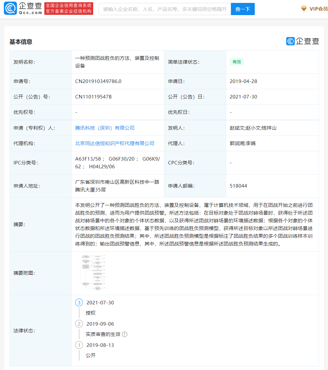Viewport: 328px width, 370px height.
Task: Click the 查一下 search button
Action: pyautogui.click(x=243, y=9)
